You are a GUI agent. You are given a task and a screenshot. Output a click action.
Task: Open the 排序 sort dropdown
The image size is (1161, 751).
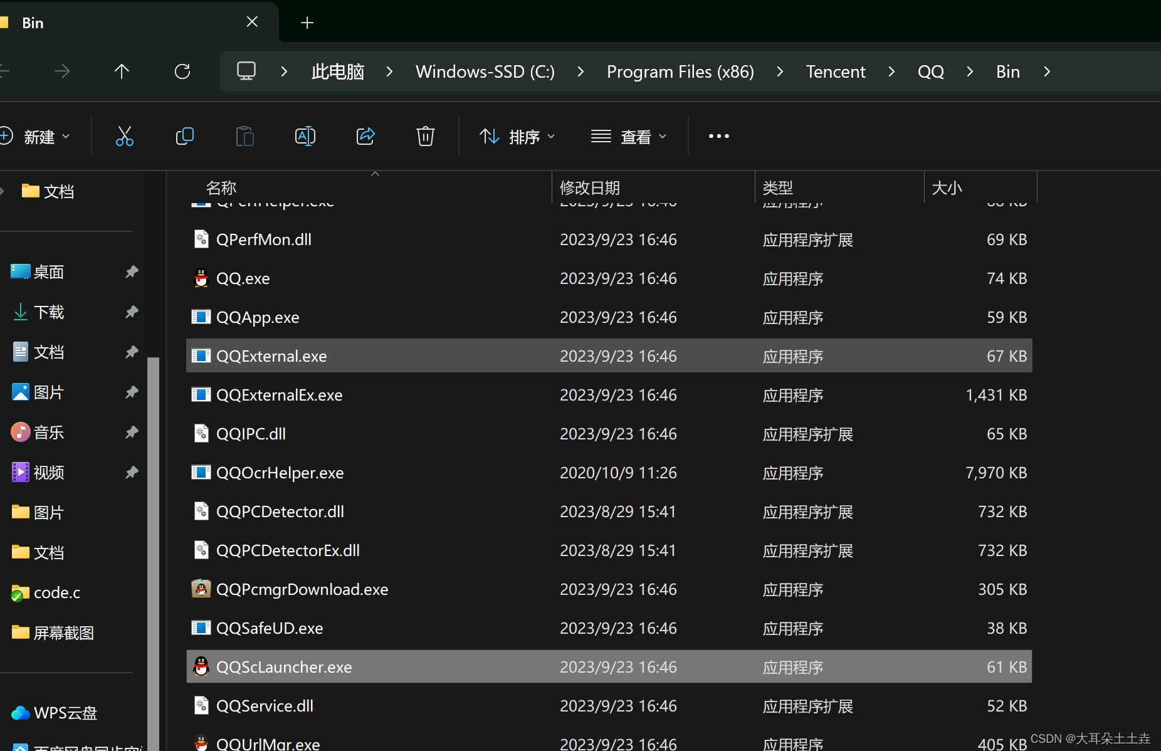click(x=518, y=136)
